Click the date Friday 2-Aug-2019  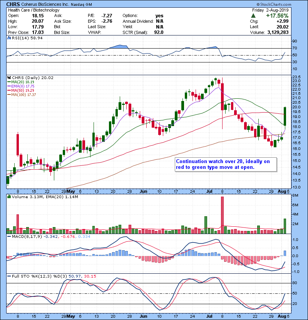(270, 10)
